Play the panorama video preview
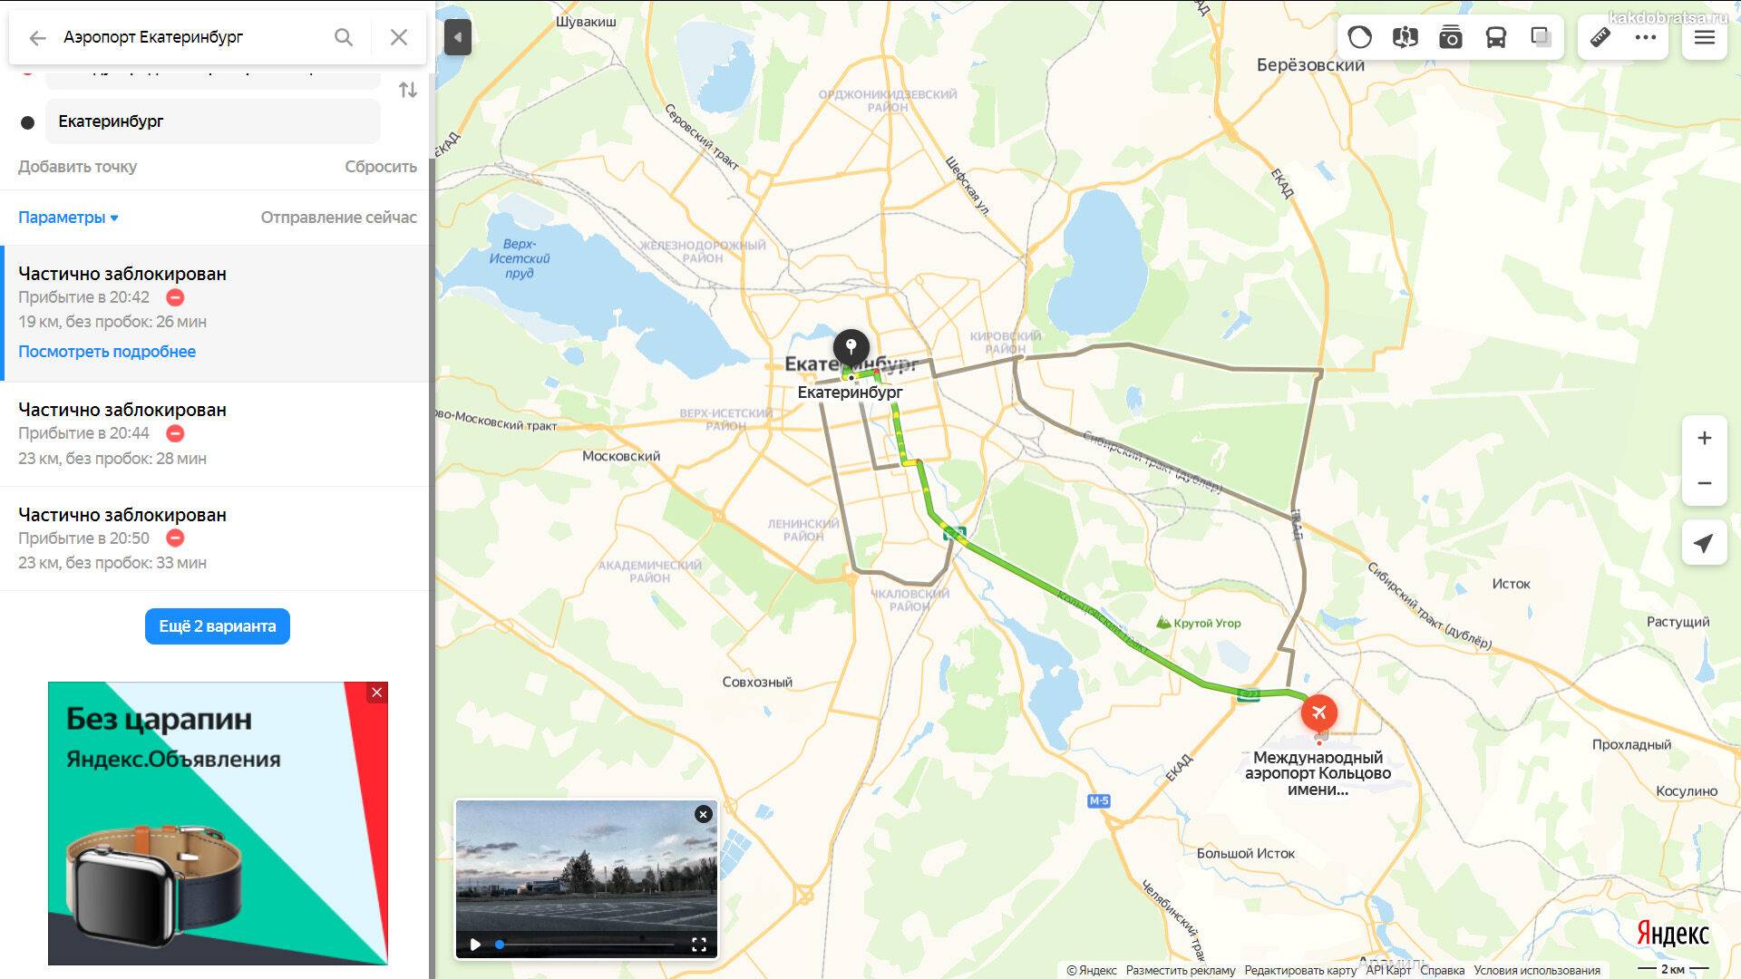Image resolution: width=1741 pixels, height=979 pixels. (475, 945)
